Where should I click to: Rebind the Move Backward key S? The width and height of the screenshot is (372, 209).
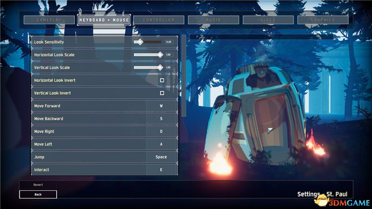(x=161, y=119)
